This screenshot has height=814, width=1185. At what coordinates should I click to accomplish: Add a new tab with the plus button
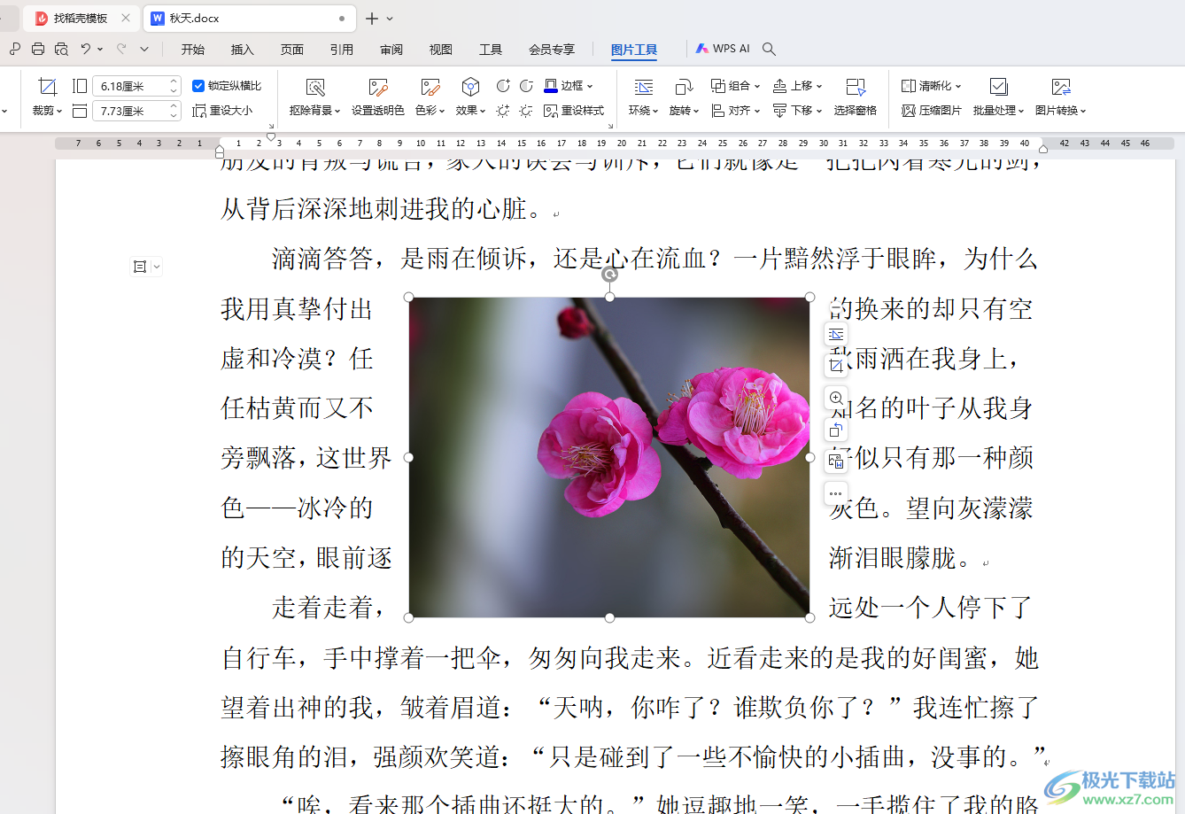click(372, 19)
